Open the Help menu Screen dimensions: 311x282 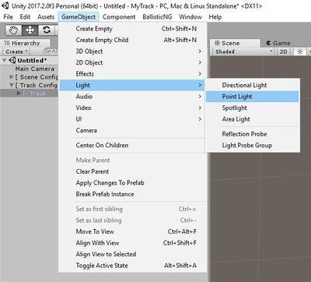(x=215, y=17)
